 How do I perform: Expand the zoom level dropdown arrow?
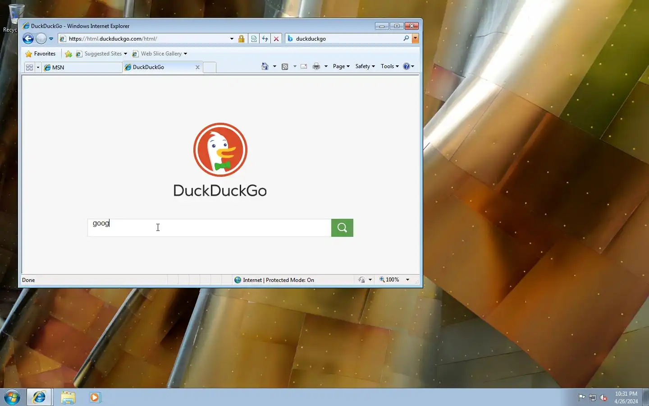click(407, 280)
